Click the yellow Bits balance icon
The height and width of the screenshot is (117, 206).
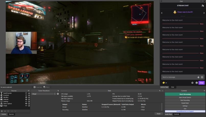[x=164, y=83]
